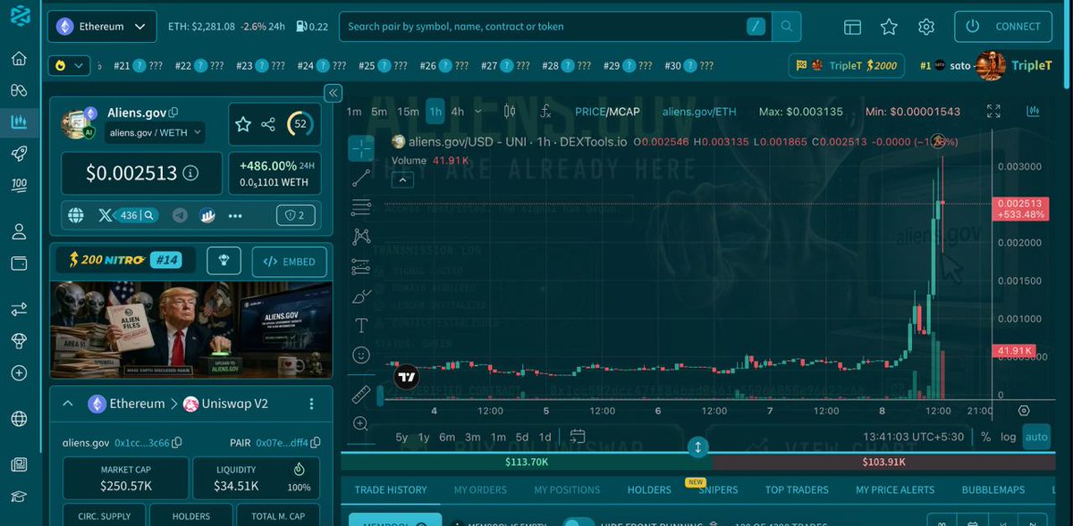Open the Telegram link icon
The image size is (1073, 526).
point(180,215)
